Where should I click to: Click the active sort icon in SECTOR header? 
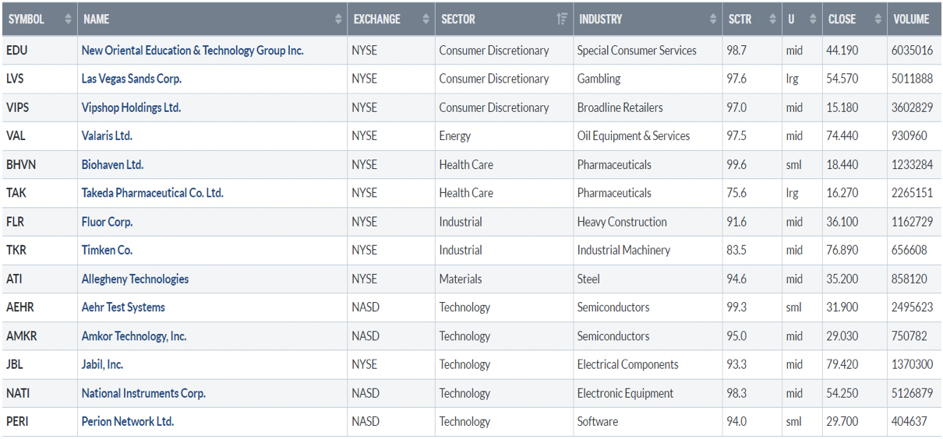(562, 19)
